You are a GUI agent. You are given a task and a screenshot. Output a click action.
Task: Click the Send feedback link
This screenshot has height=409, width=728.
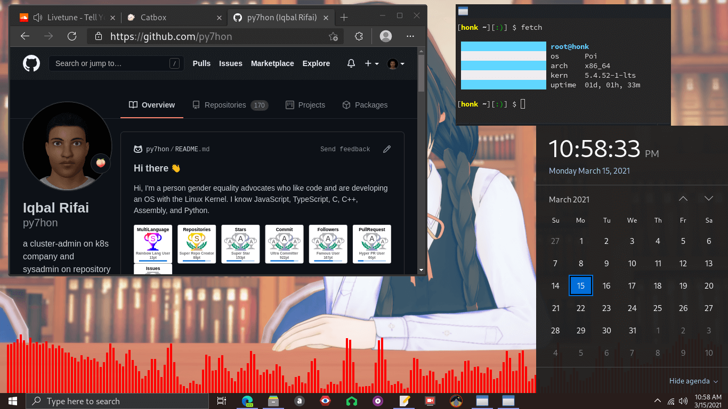345,149
